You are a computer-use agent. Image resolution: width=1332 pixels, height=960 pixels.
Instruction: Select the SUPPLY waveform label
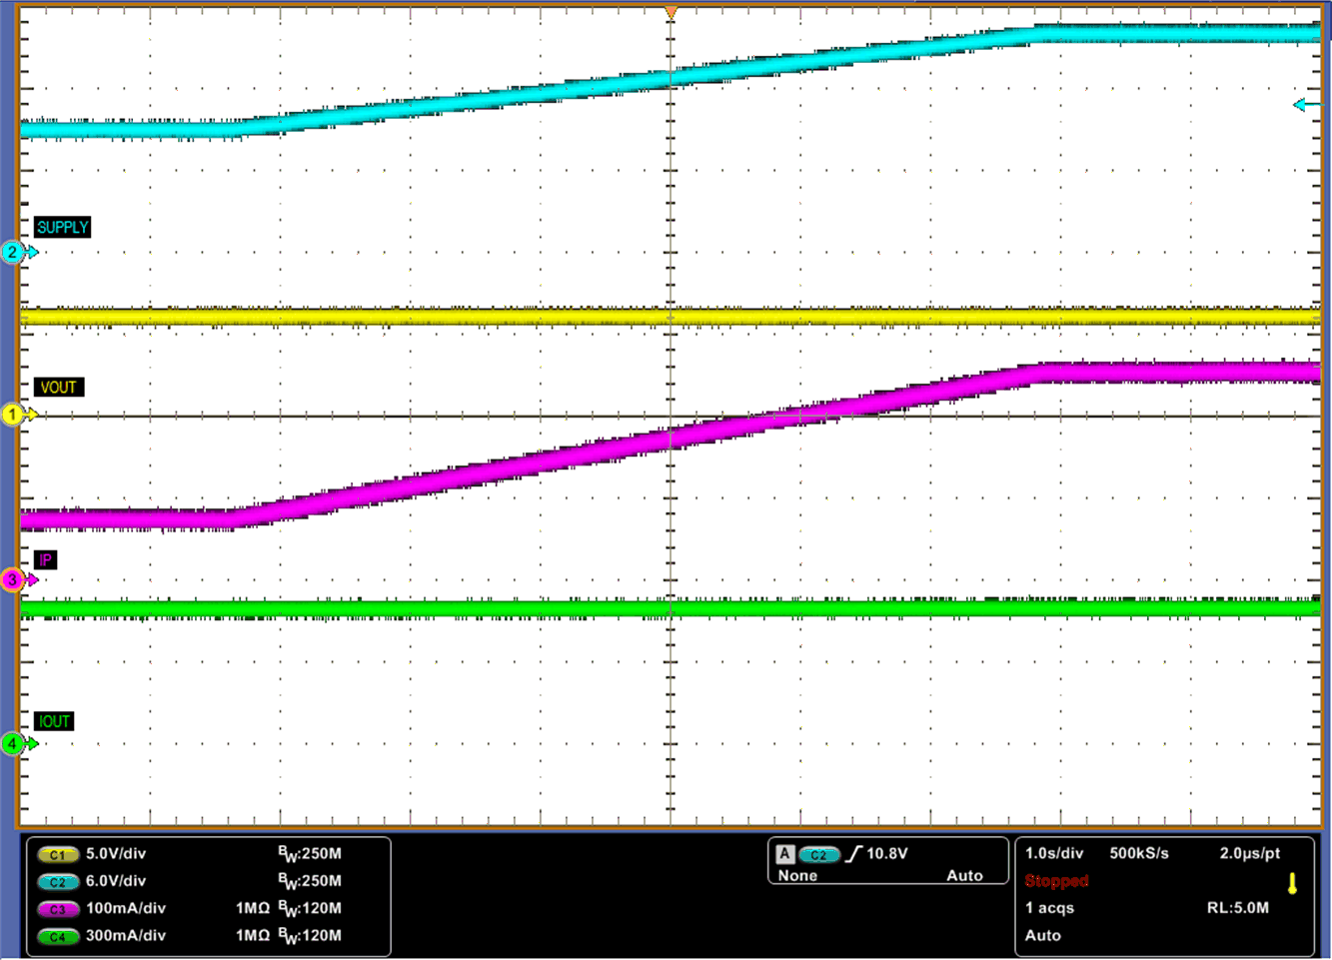point(62,228)
